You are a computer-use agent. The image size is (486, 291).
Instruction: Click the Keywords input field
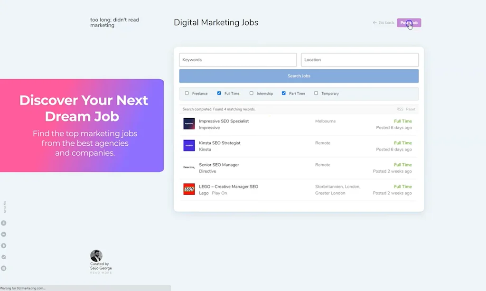pos(237,59)
